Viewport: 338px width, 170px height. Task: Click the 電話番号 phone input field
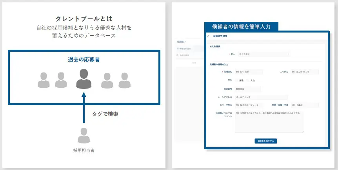pyautogui.click(x=248, y=89)
